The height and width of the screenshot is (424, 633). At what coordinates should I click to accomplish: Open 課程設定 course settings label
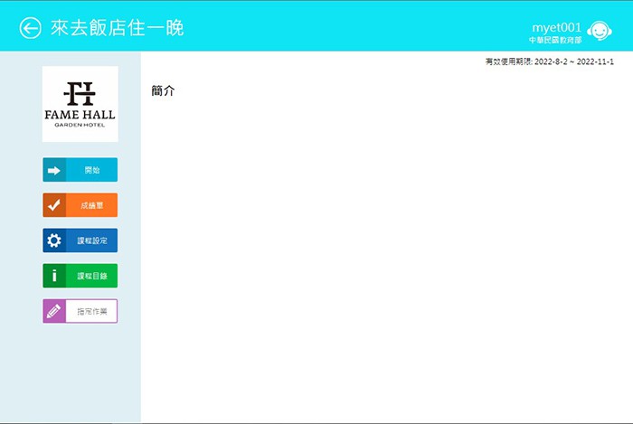click(91, 240)
